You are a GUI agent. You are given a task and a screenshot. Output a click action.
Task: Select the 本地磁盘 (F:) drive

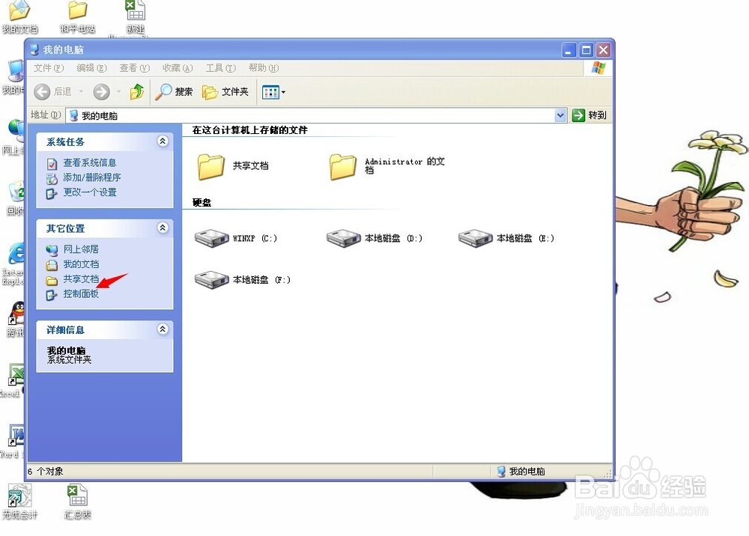243,280
